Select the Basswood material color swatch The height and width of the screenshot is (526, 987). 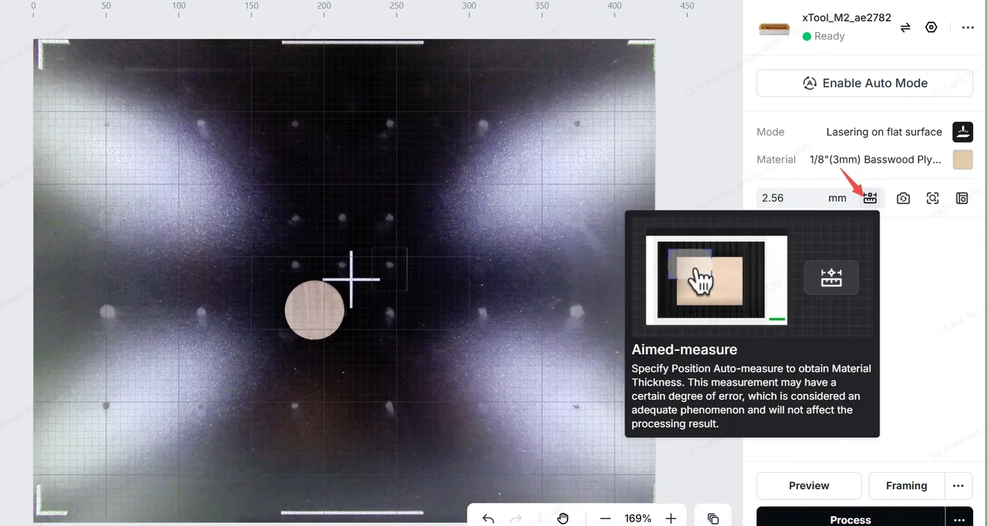pyautogui.click(x=962, y=160)
